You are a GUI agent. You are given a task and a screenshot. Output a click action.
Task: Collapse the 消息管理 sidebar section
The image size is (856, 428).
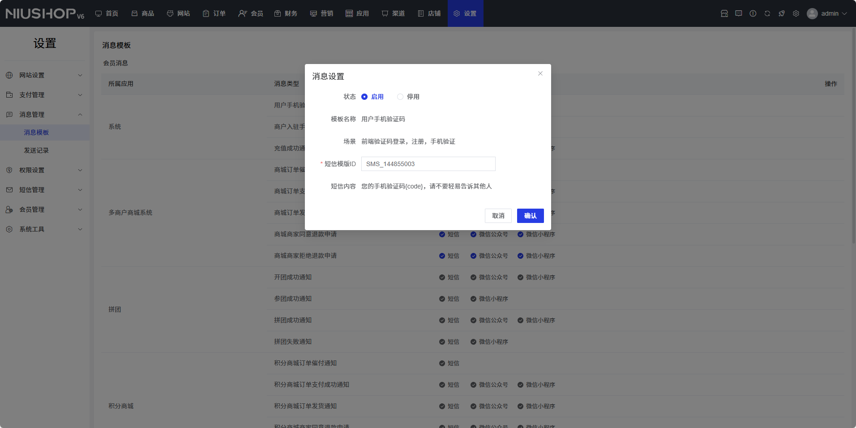[45, 115]
